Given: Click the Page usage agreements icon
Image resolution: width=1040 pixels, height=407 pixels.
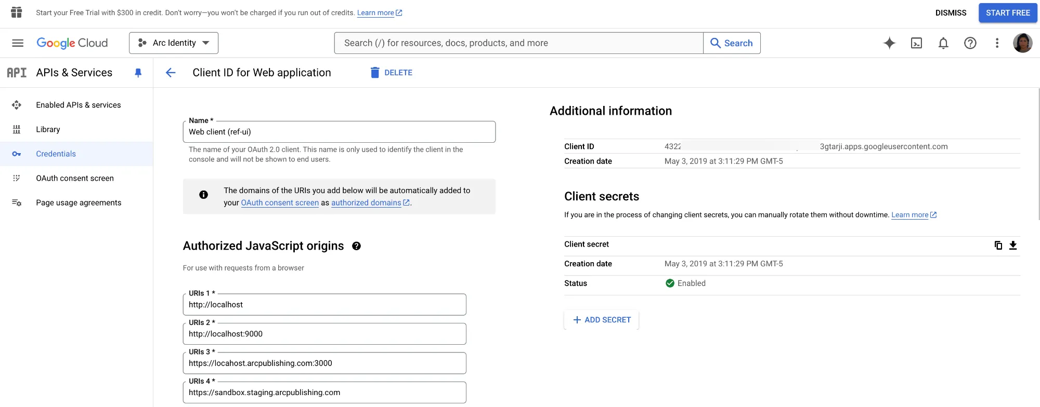Looking at the screenshot, I should click(17, 202).
